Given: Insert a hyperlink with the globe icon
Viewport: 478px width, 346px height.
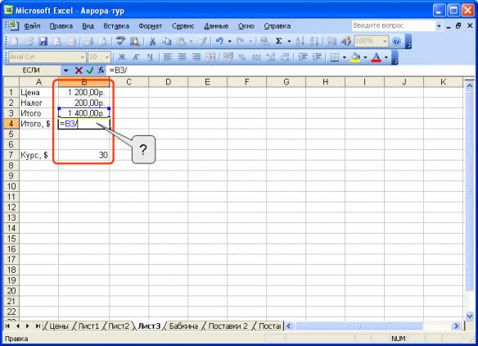Looking at the screenshot, I should tap(264, 41).
